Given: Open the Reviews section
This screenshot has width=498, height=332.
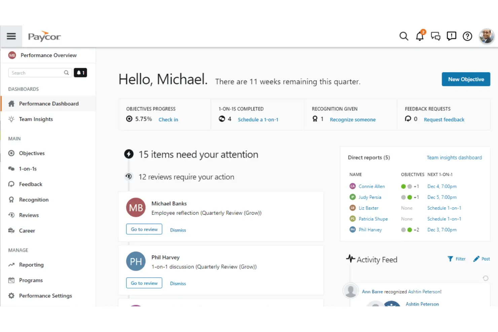Looking at the screenshot, I should tap(29, 215).
